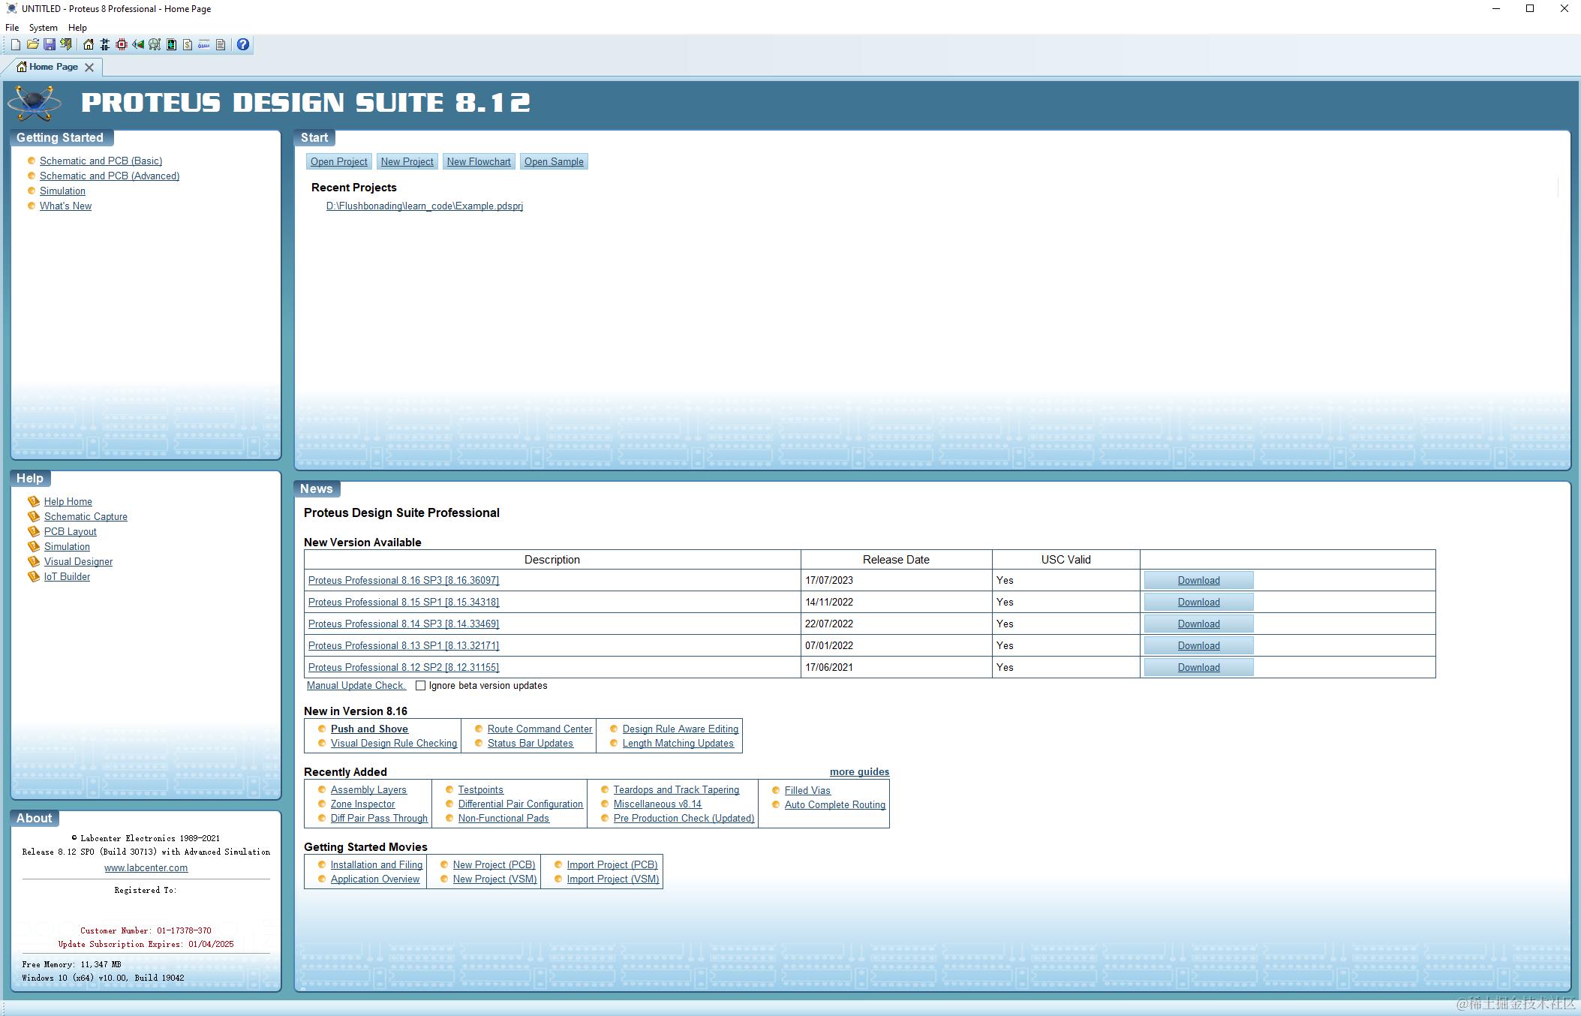This screenshot has width=1581, height=1016.
Task: Open the System menu
Action: tap(43, 28)
